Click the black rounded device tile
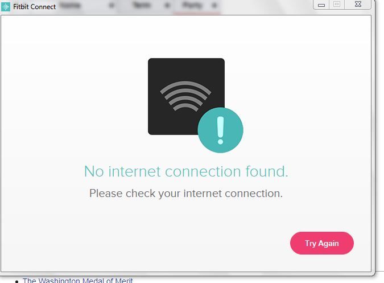384x283 pixels. 186,96
